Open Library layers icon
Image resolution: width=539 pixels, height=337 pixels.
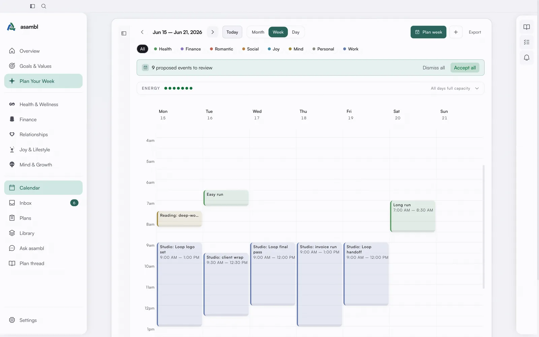(x=12, y=233)
